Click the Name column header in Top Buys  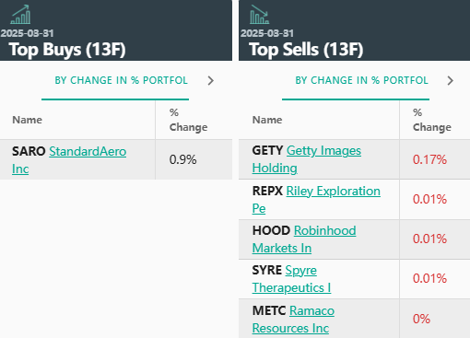tap(27, 120)
